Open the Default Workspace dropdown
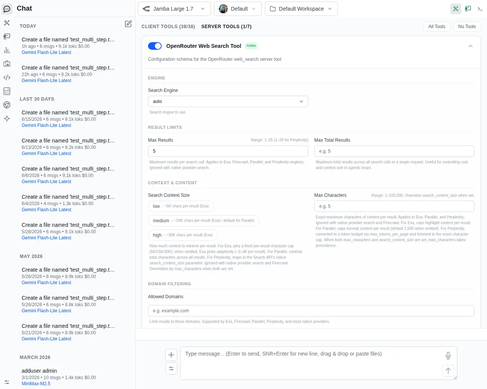This screenshot has height=389, width=487. (x=301, y=9)
